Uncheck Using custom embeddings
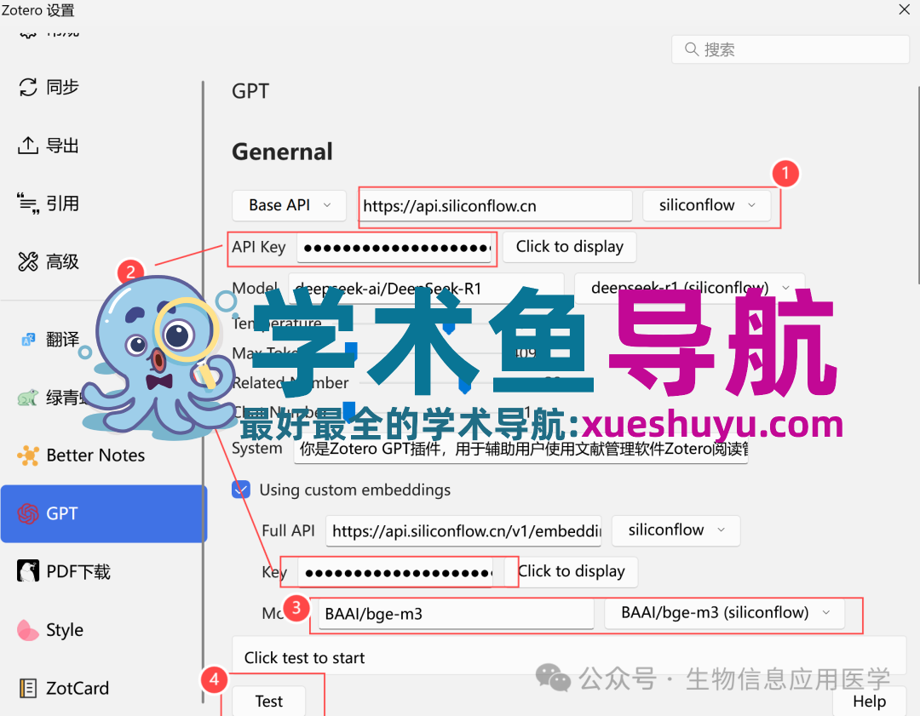The image size is (920, 716). [241, 490]
